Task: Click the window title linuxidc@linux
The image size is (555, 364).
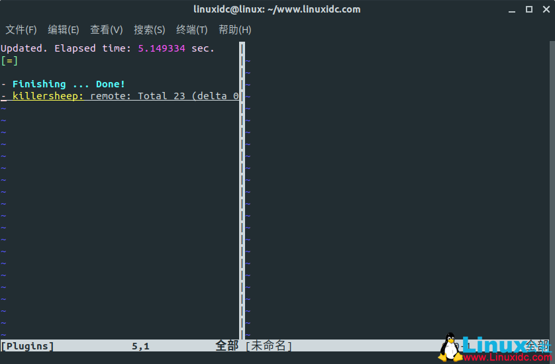Action: pyautogui.click(x=277, y=9)
